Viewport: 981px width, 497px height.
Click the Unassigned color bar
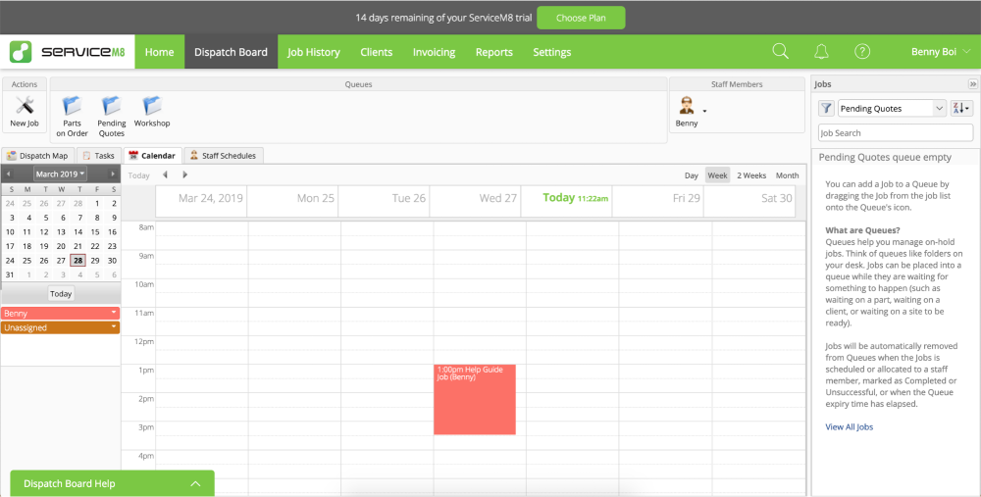click(60, 327)
